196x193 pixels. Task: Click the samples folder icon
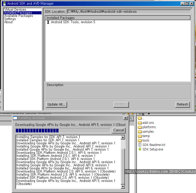pos(140,132)
